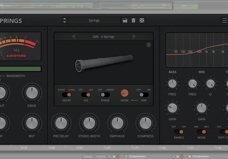Click the DRIVE knob
The width and height of the screenshot is (228, 159).
(32, 93)
